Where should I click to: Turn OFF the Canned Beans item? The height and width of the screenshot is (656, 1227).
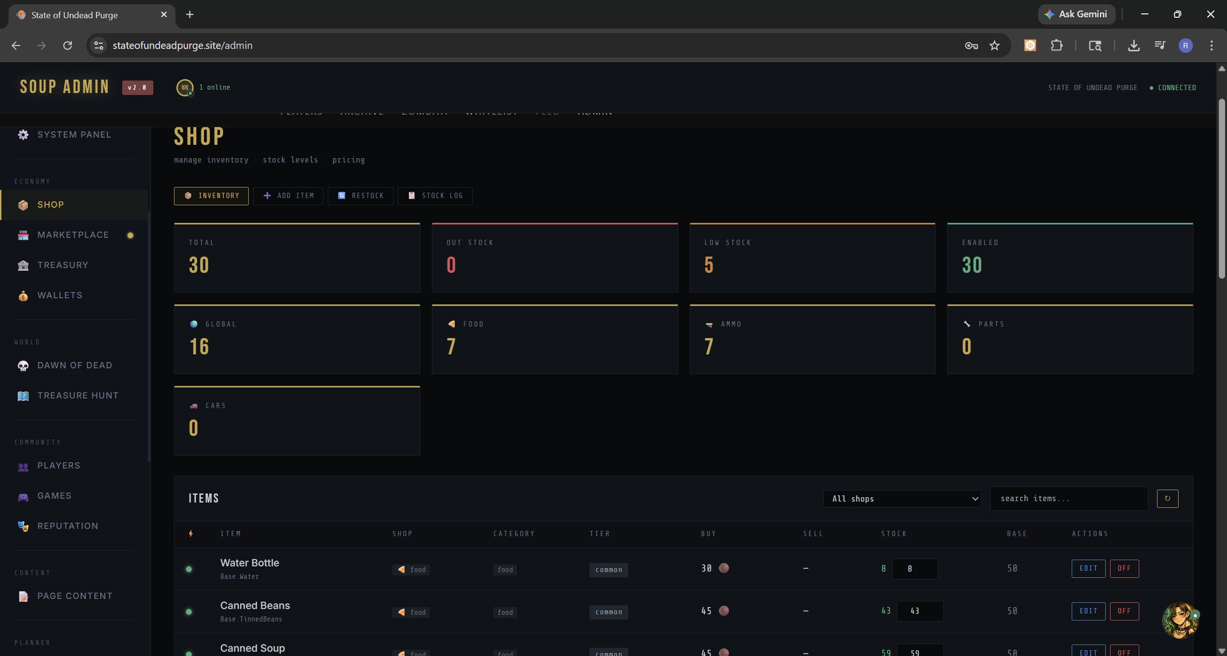(1124, 611)
